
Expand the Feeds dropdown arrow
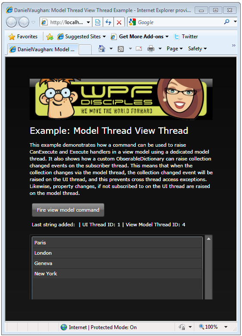click(x=130, y=49)
